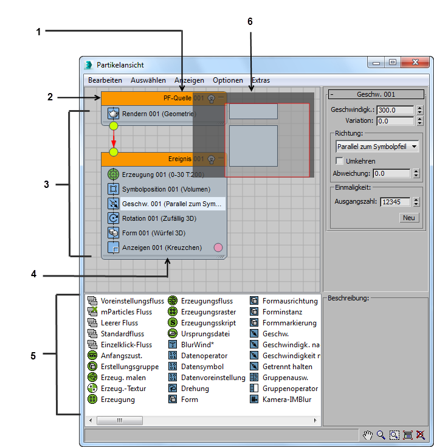
Task: Select Erzeug. malen operator
Action: coord(117,378)
